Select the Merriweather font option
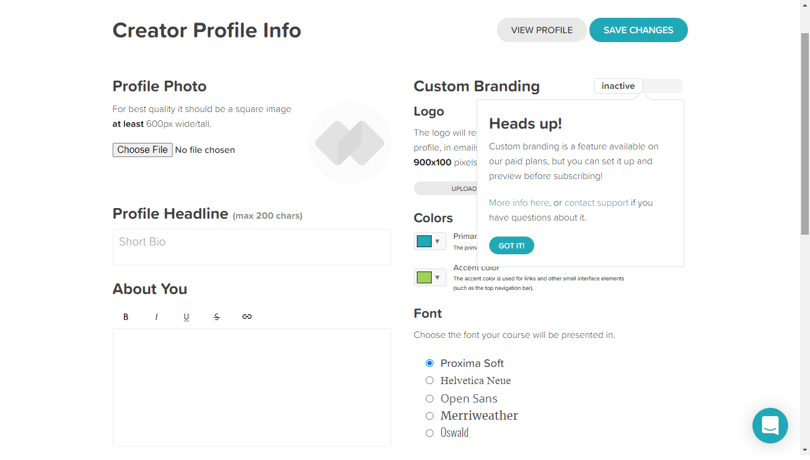The width and height of the screenshot is (810, 460). tap(430, 416)
